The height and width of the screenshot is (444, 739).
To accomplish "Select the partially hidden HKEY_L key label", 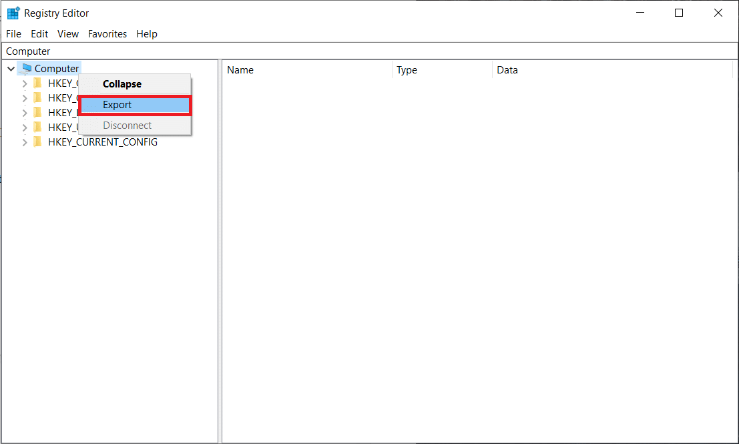I will click(63, 112).
